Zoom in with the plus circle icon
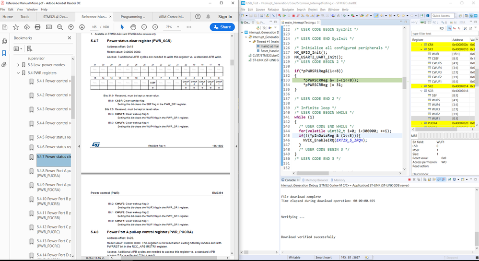 click(x=155, y=27)
